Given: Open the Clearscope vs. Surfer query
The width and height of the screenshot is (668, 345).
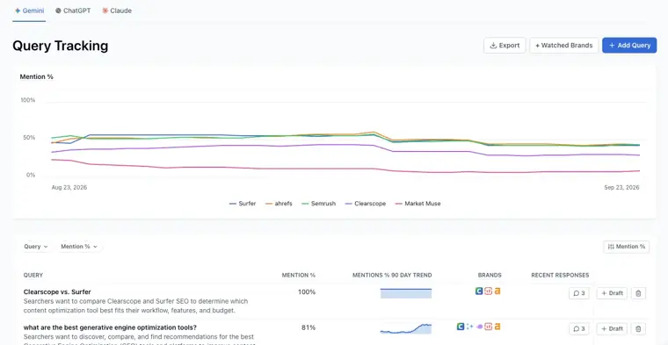Looking at the screenshot, I should point(57,291).
